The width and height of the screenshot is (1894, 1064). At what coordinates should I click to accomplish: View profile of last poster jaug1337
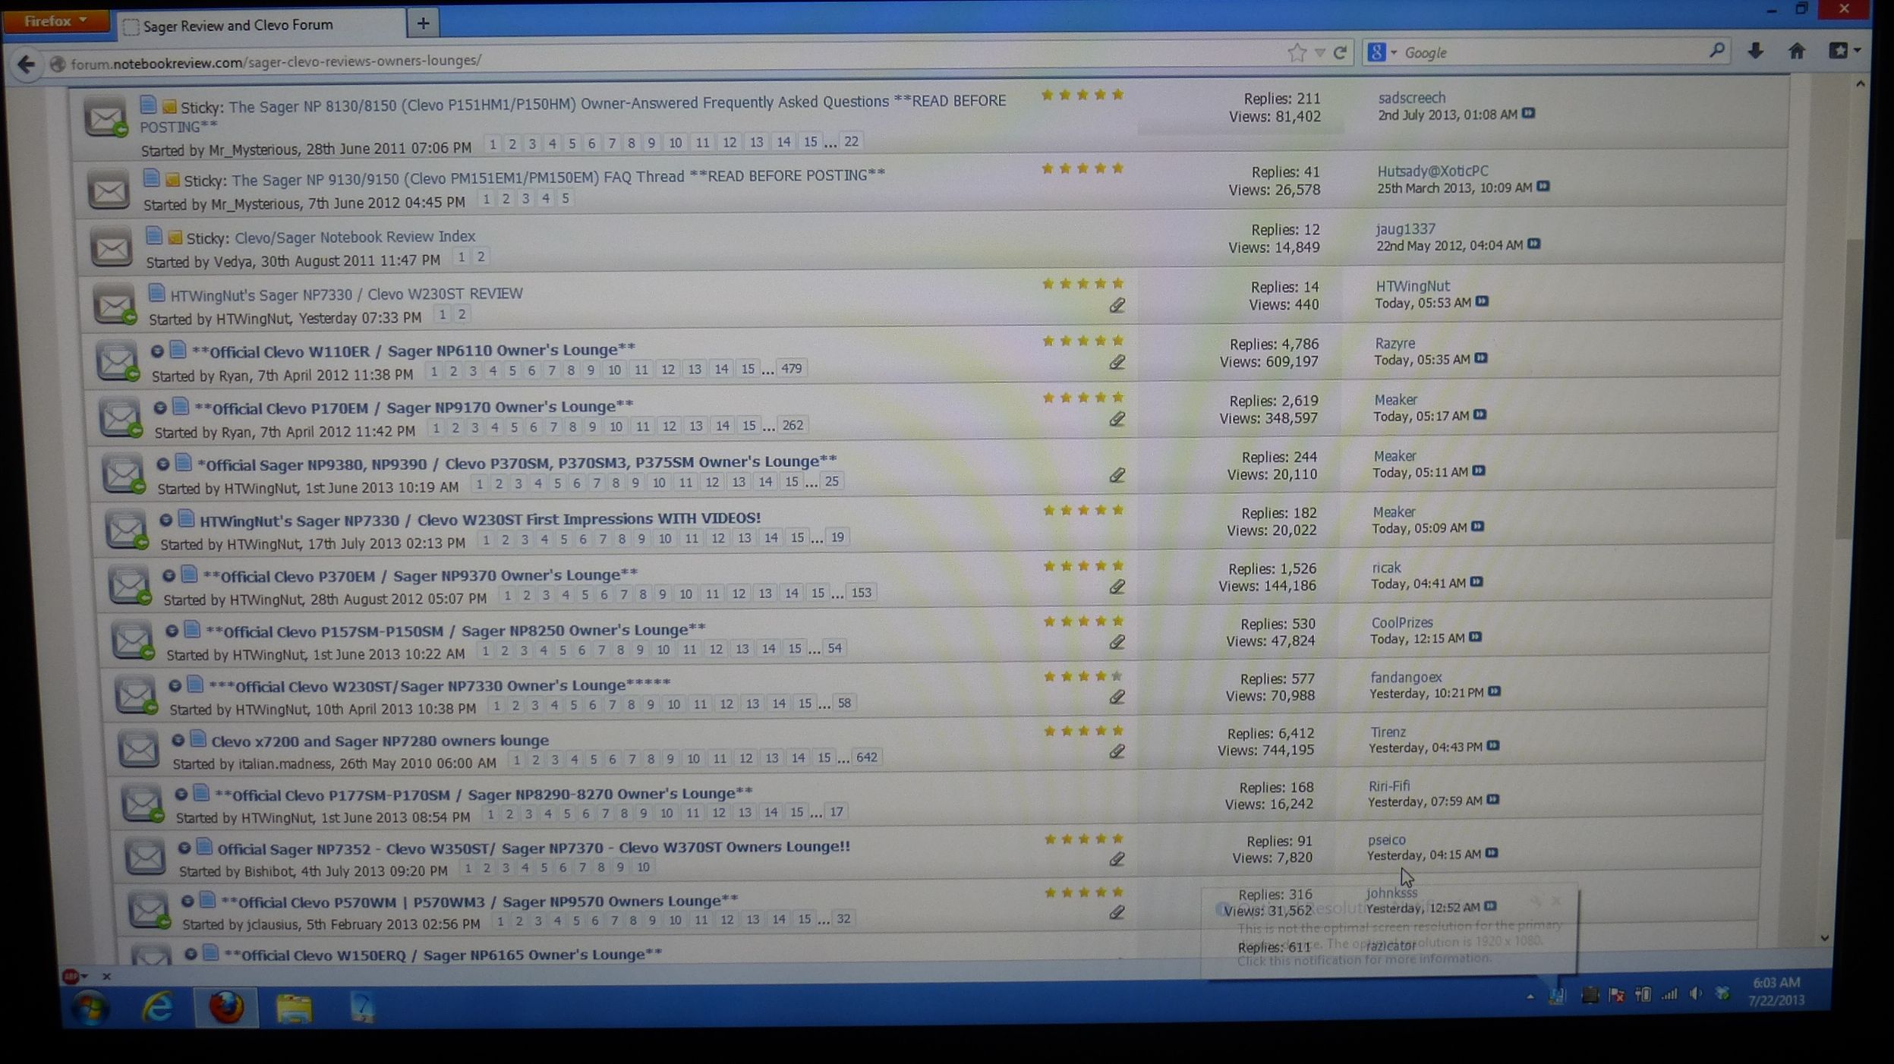click(1405, 228)
